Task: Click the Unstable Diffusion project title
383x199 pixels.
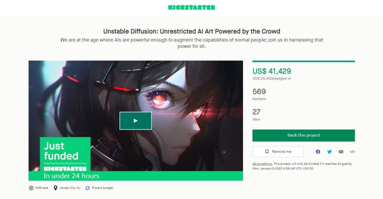Action: tap(191, 31)
